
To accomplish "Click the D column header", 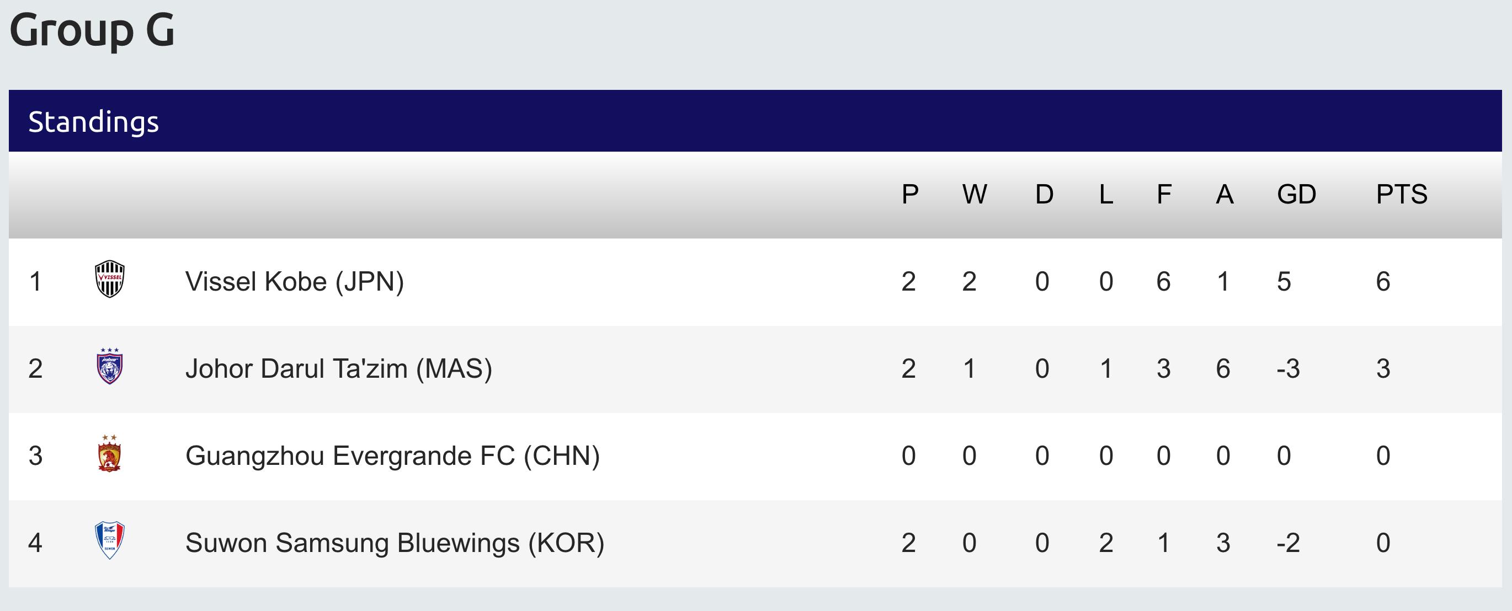I will pos(1044,195).
